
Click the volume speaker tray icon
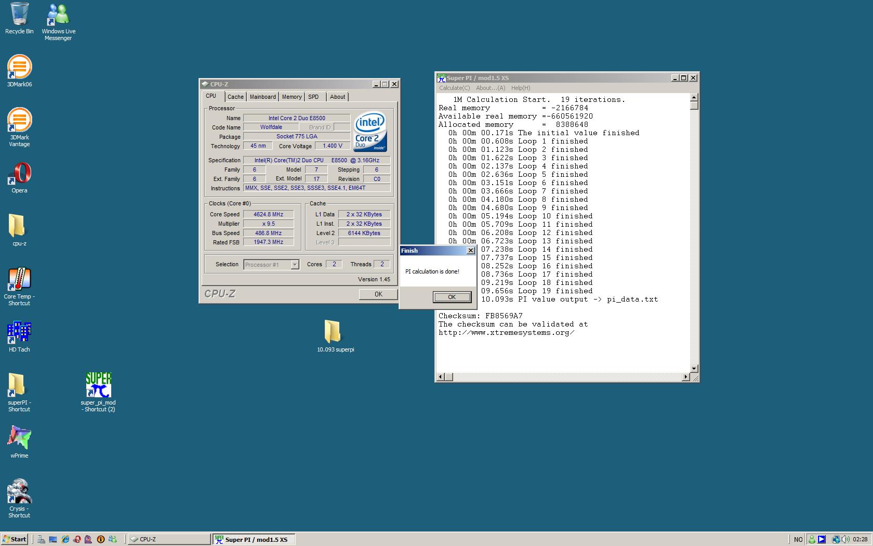coord(845,539)
